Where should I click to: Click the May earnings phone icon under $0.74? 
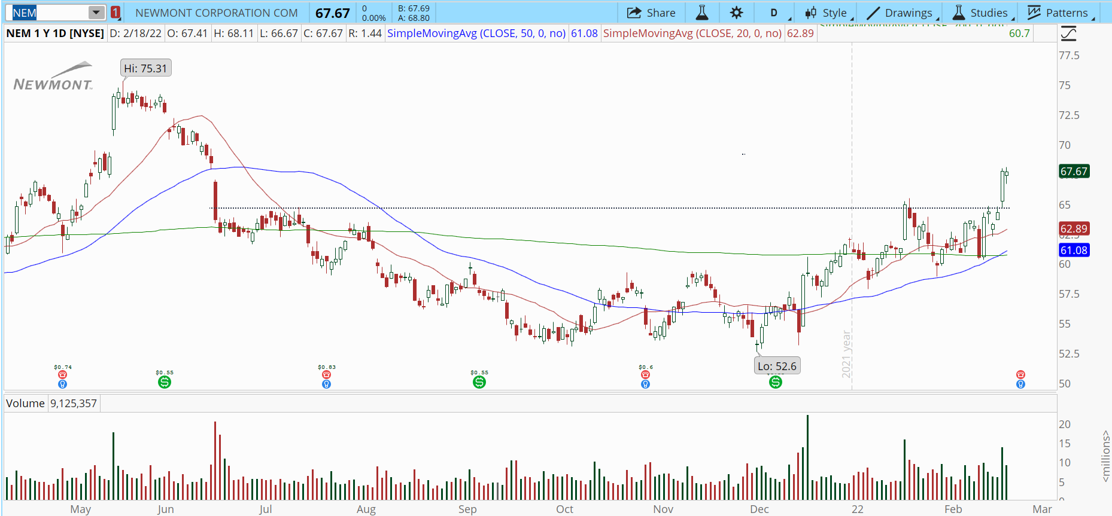62,375
